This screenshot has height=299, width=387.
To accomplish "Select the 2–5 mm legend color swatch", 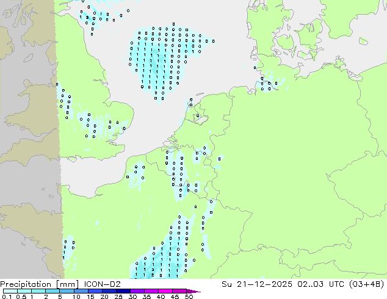I will click(x=52, y=291).
